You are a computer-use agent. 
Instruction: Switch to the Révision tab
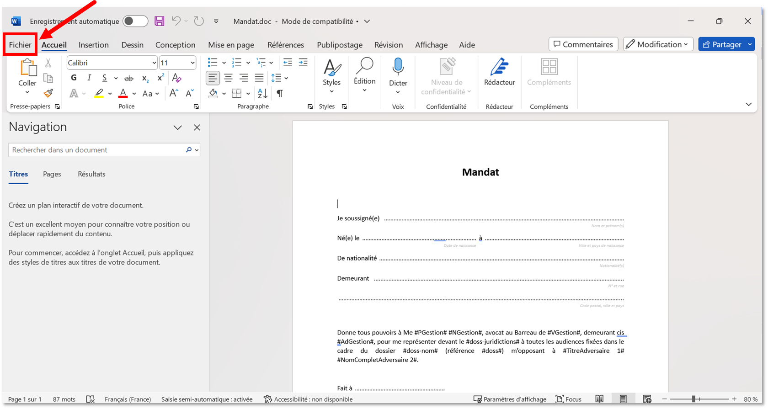click(389, 45)
